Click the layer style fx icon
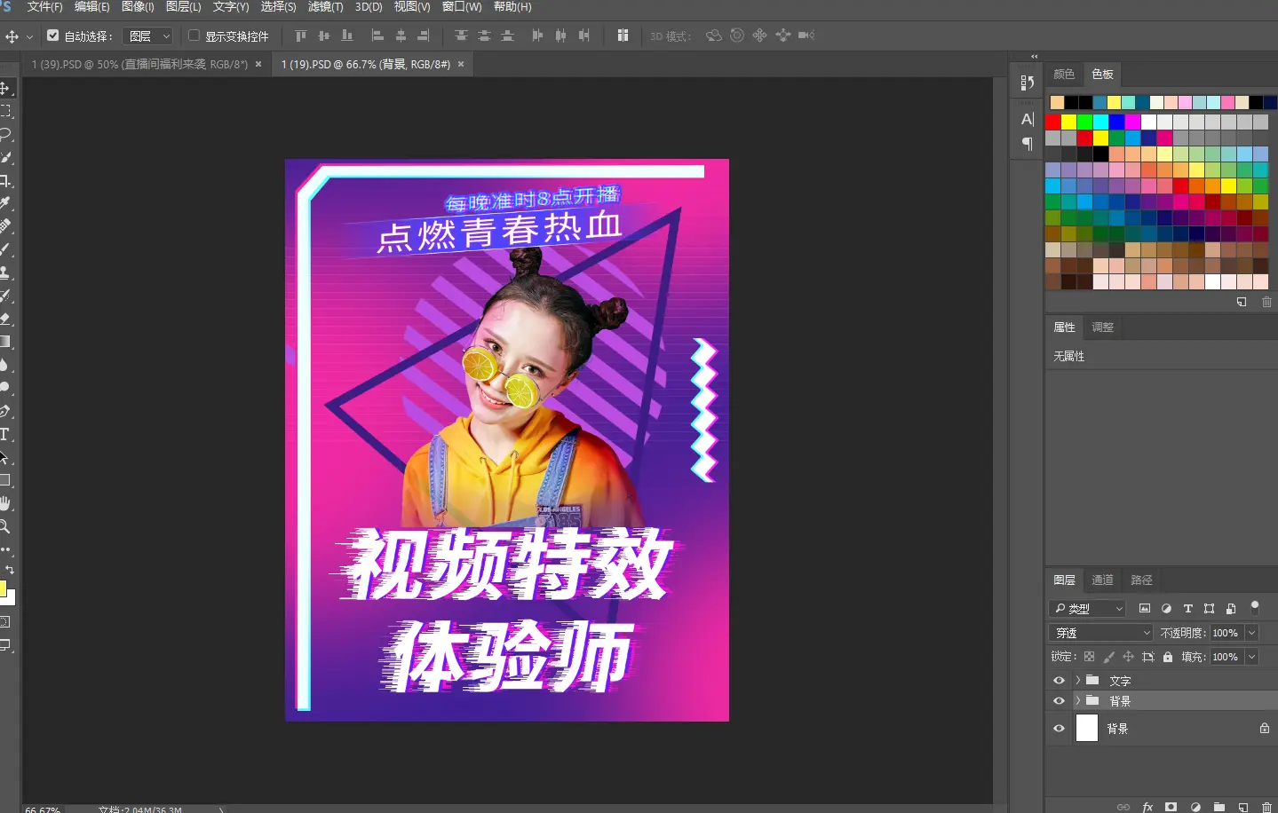This screenshot has height=813, width=1278. pyautogui.click(x=1147, y=807)
